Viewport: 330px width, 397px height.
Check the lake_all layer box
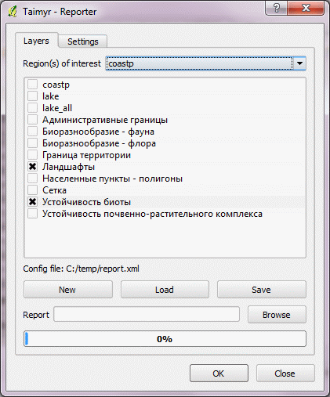pos(33,108)
